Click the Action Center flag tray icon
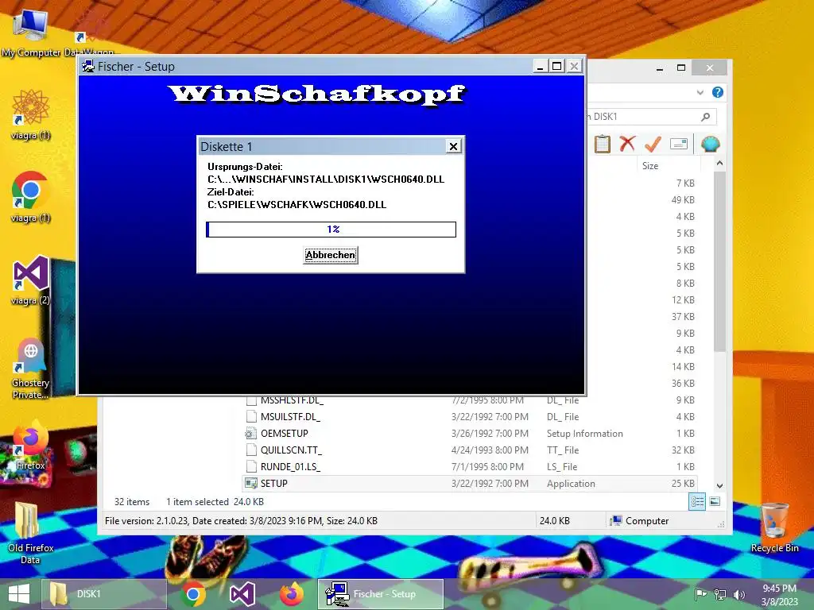 [701, 594]
